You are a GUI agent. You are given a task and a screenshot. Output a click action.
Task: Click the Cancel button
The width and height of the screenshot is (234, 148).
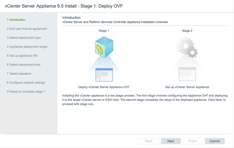[215, 141]
